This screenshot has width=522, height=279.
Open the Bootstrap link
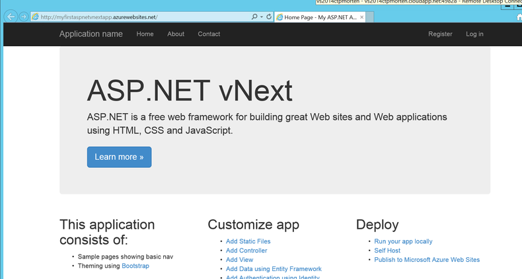[135, 266]
